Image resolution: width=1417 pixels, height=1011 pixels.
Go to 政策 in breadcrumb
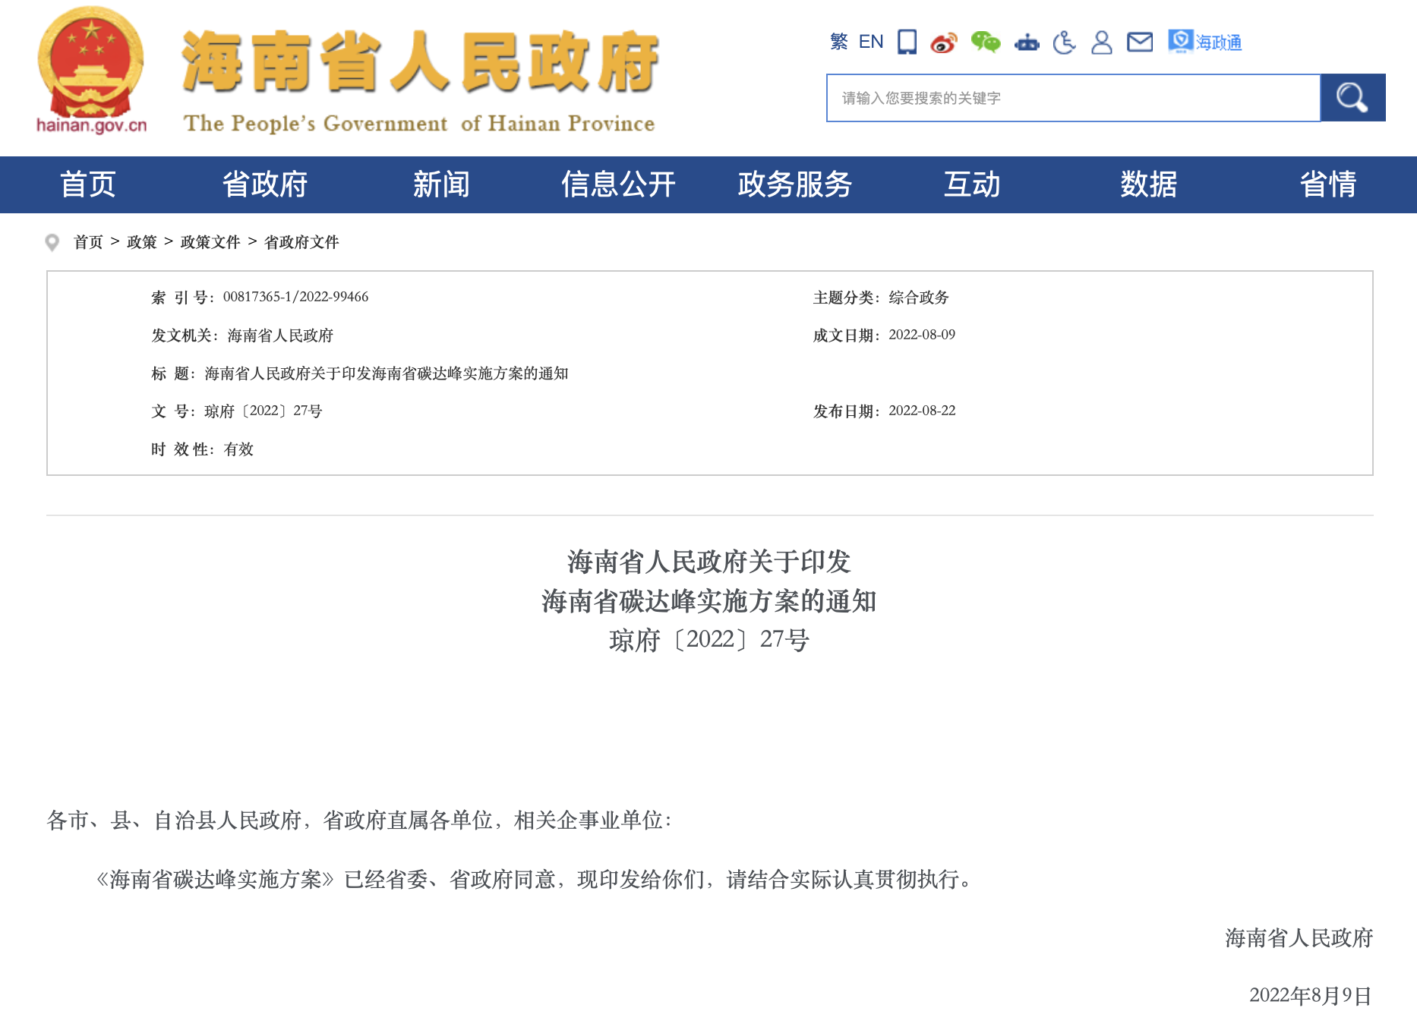click(x=142, y=242)
